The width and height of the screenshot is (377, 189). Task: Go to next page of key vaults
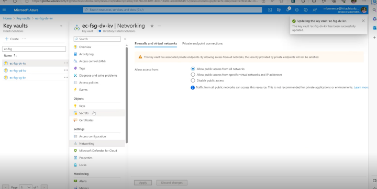coord(44,187)
